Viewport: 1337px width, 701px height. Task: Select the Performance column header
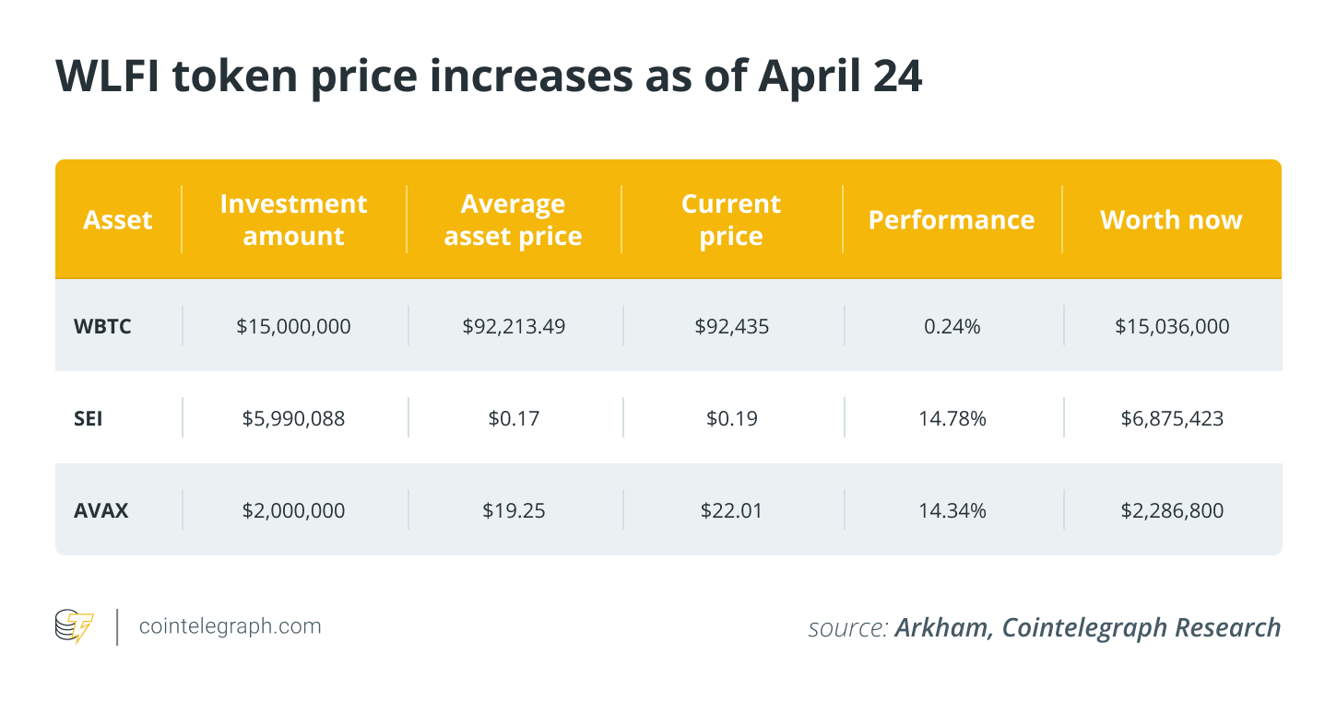(952, 220)
